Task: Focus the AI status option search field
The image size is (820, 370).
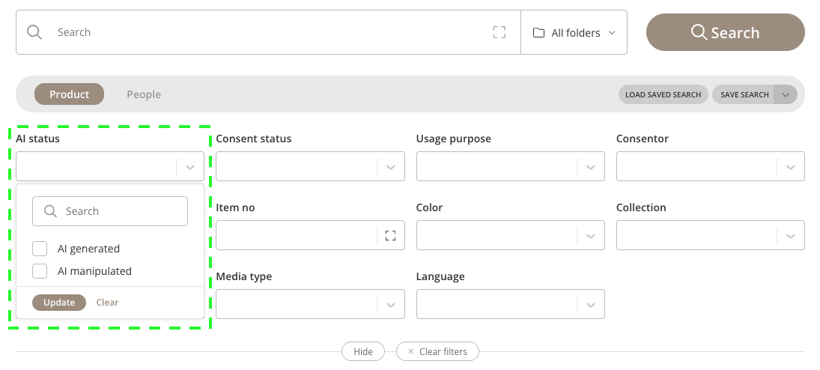Action: click(x=110, y=211)
